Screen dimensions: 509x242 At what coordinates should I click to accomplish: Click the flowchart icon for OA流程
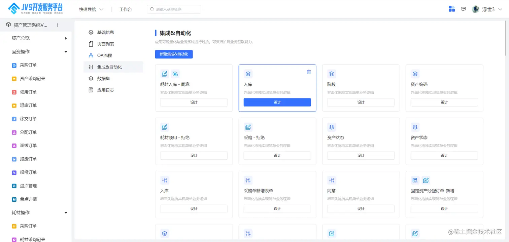pyautogui.click(x=91, y=55)
